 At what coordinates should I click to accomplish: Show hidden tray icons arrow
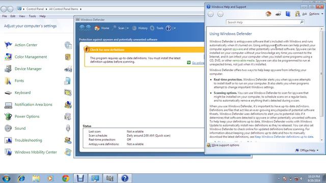pyautogui.click(x=279, y=178)
